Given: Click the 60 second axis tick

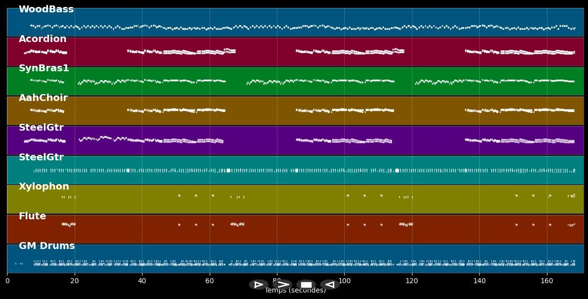Looking at the screenshot, I should tap(210, 281).
